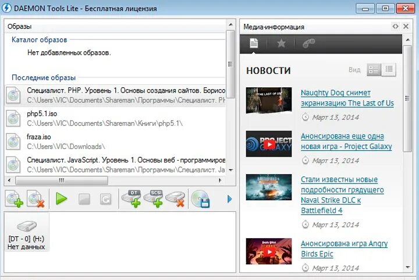Click disc icon beside php5.1.iso
The height and width of the screenshot is (280, 419).
click(x=13, y=119)
